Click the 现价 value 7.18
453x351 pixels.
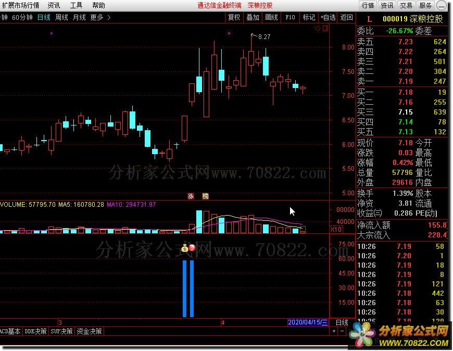pos(406,143)
